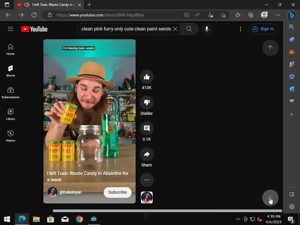Open Games chess icon in Edge sidebar
Image resolution: width=300 pixels, height=225 pixels.
coord(292,64)
